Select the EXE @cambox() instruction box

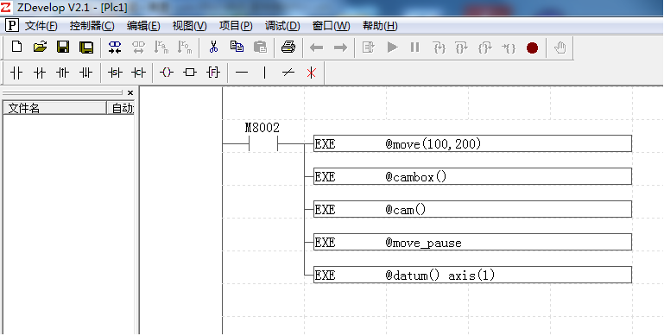click(472, 177)
